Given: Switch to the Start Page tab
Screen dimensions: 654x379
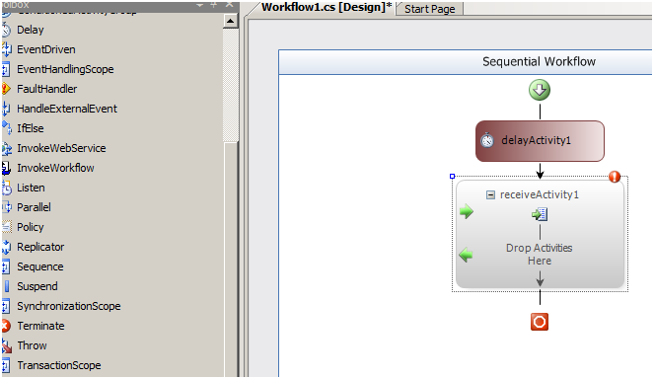Looking at the screenshot, I should pos(430,9).
